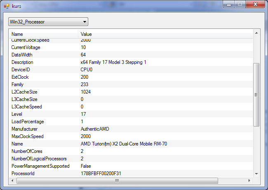Close the kurs window
The width and height of the screenshot is (268, 190).
[x=255, y=5]
